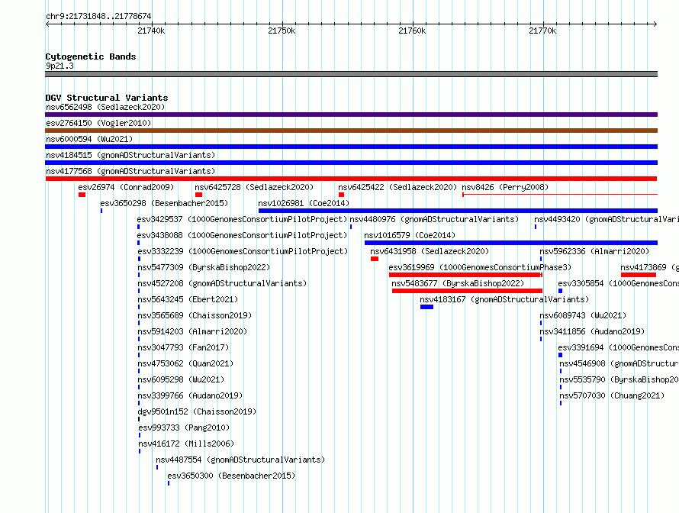Click the esv2764150 (Vogler2010) label

click(98, 123)
